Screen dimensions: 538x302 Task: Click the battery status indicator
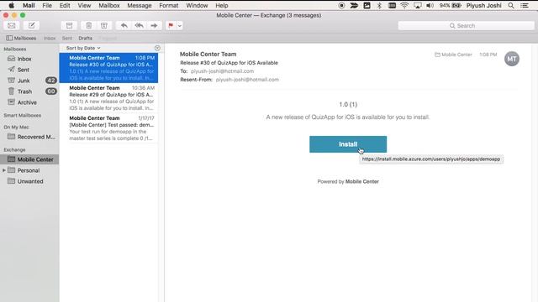451,6
